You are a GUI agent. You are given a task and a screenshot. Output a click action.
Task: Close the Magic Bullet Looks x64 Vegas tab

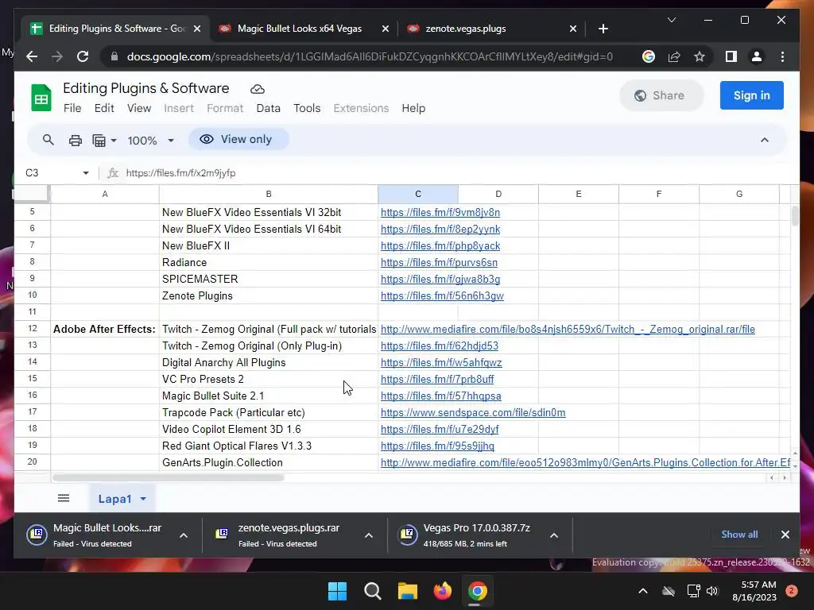coord(386,29)
